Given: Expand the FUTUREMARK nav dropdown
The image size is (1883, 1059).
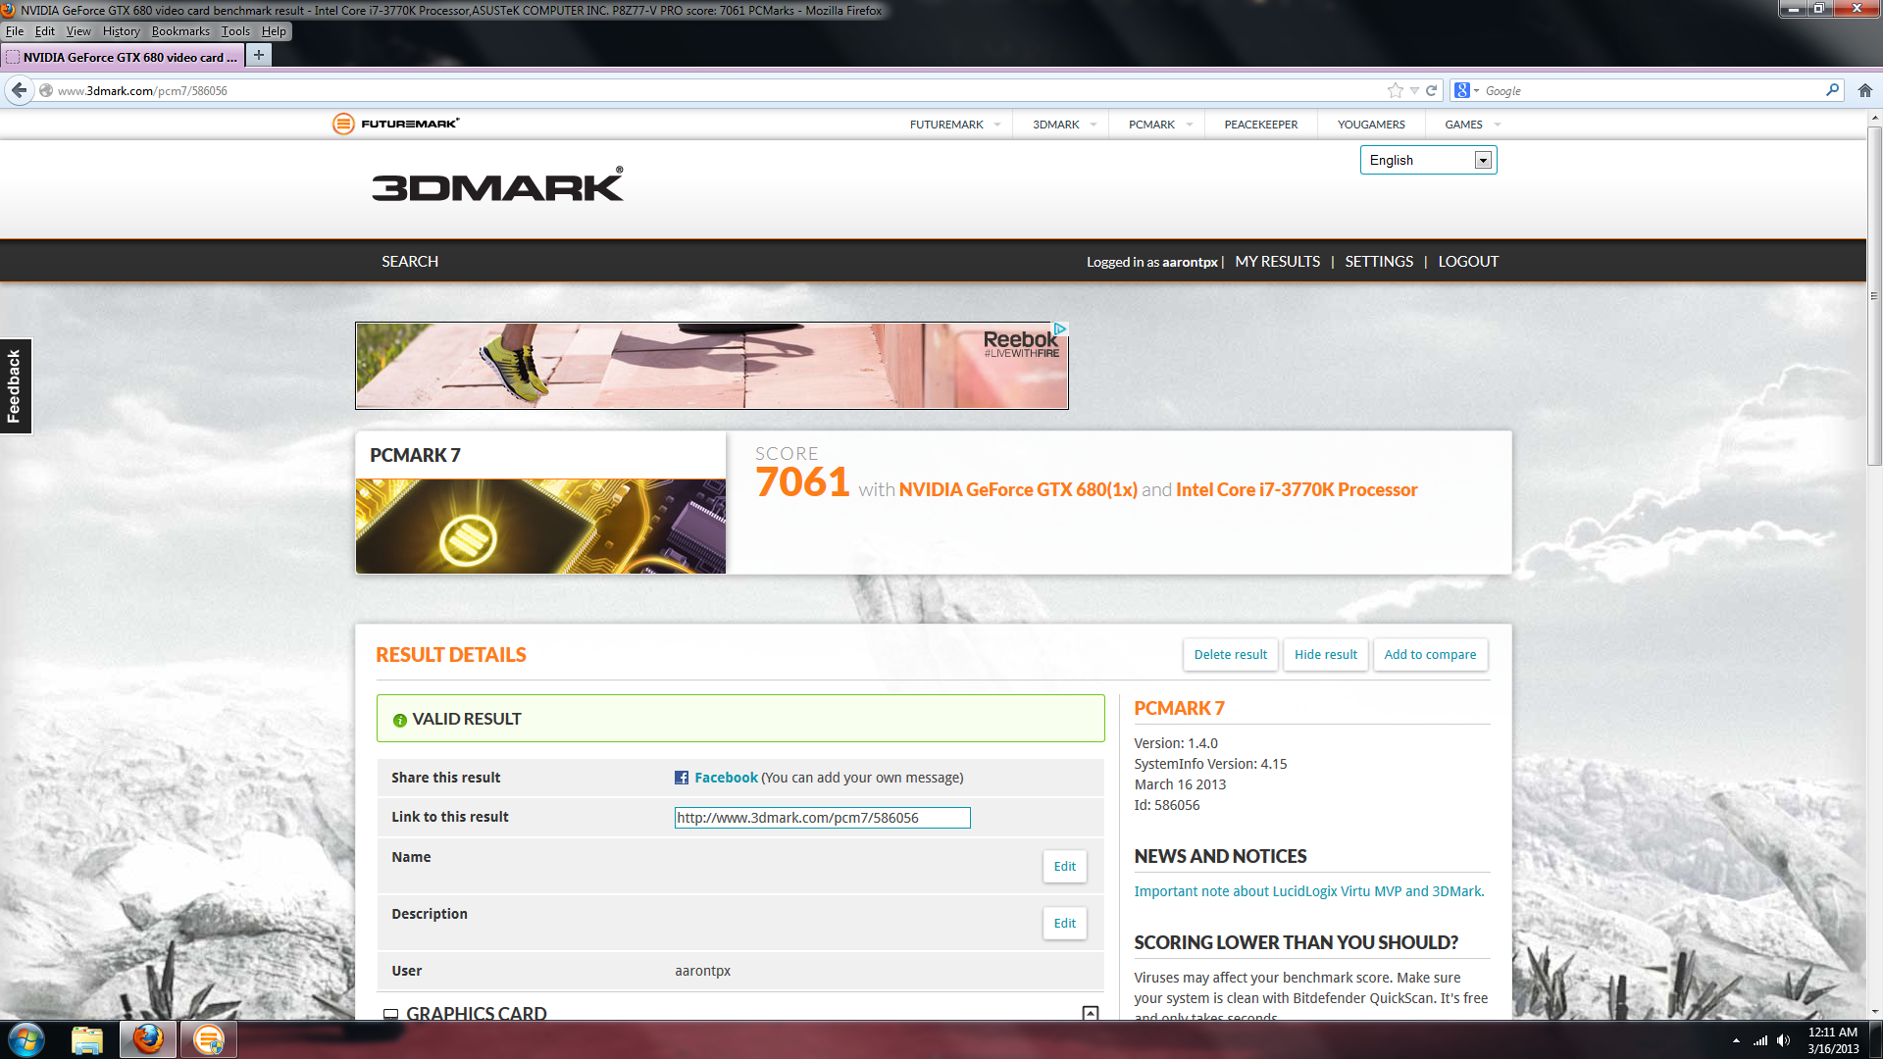Looking at the screenshot, I should pyautogui.click(x=997, y=125).
